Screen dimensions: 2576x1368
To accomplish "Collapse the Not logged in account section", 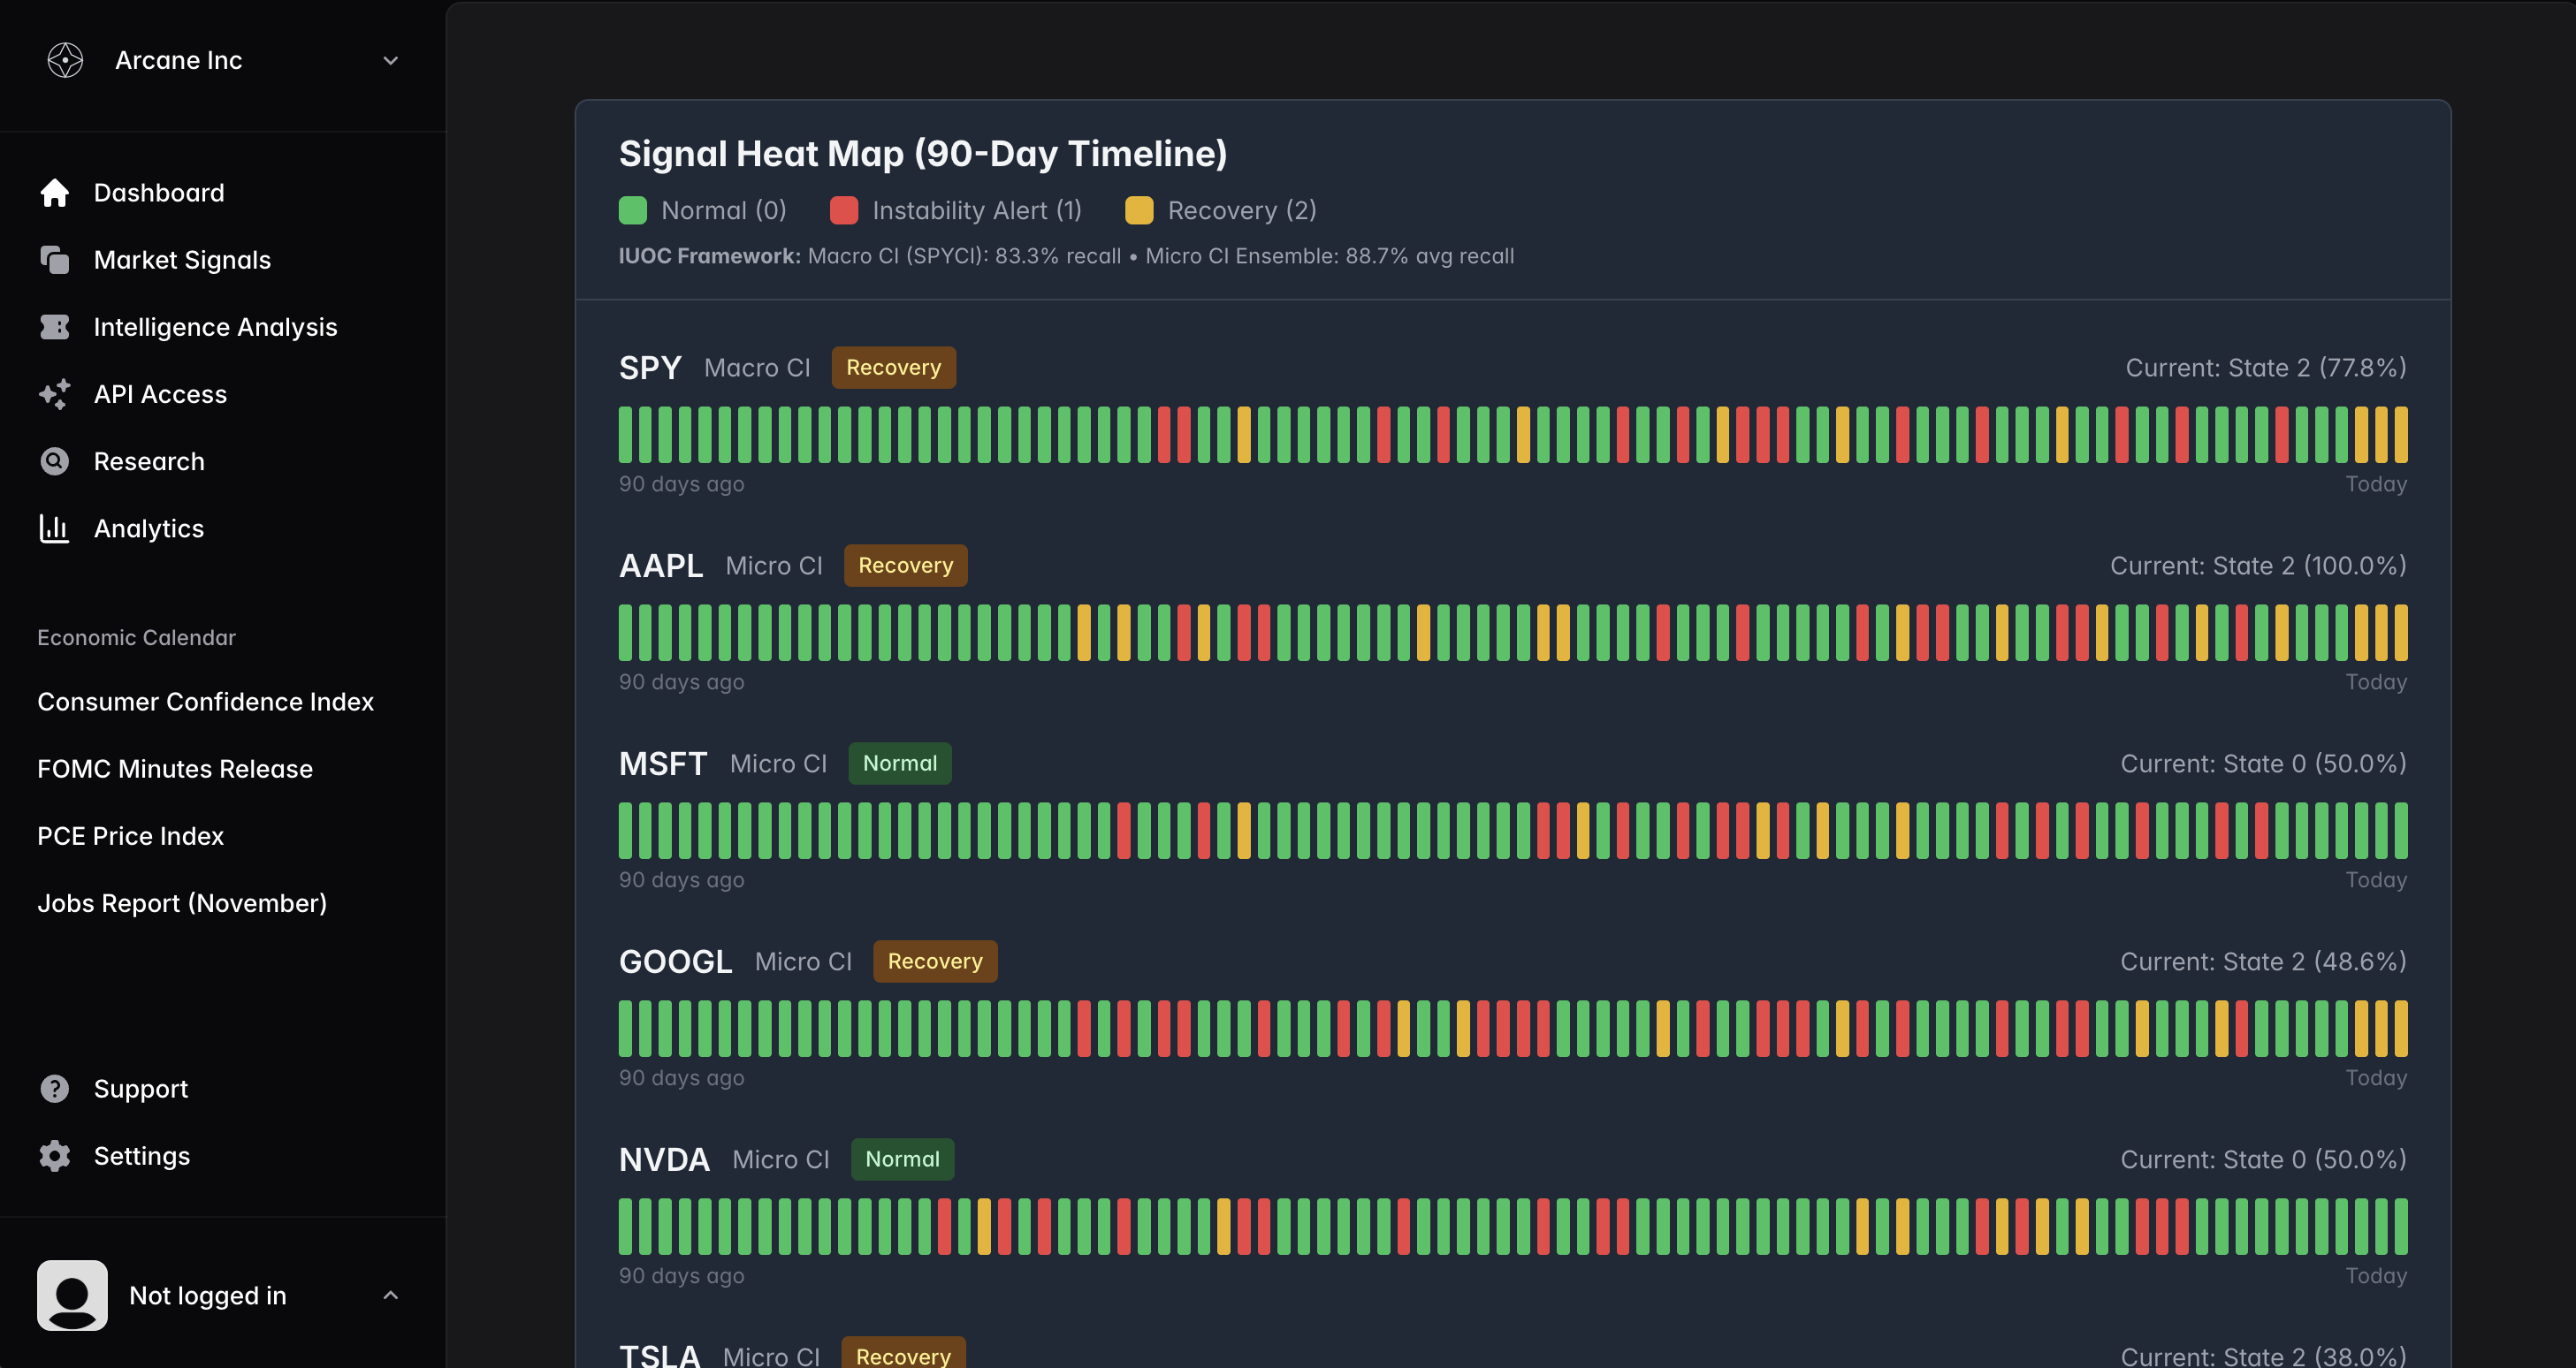I will coord(390,1295).
